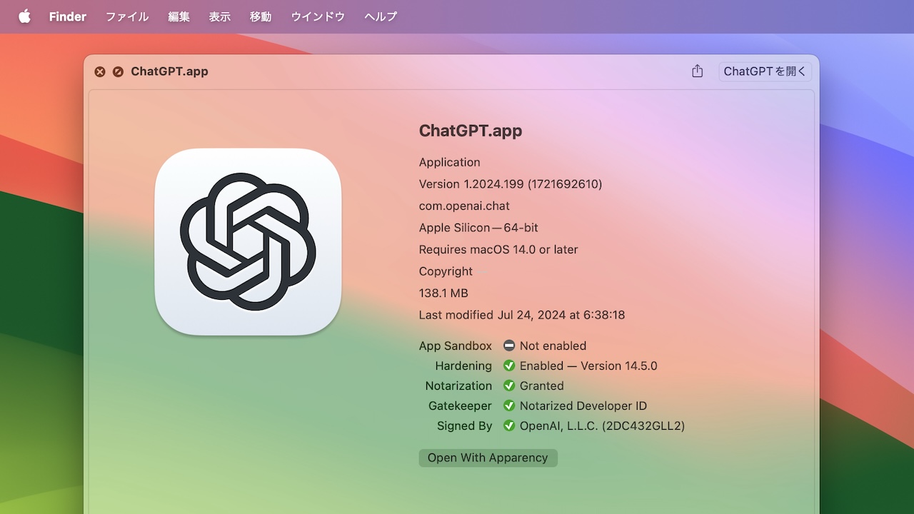Viewport: 914px width, 514px height.
Task: Click the Hardening label
Action: pyautogui.click(x=463, y=366)
